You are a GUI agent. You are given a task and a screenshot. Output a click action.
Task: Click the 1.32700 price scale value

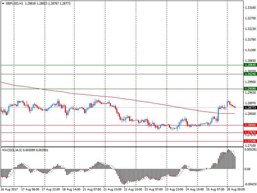point(250,18)
